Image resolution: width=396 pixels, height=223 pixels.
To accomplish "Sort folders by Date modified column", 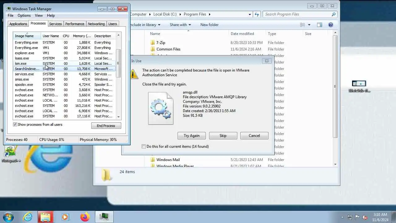I will tap(247, 34).
